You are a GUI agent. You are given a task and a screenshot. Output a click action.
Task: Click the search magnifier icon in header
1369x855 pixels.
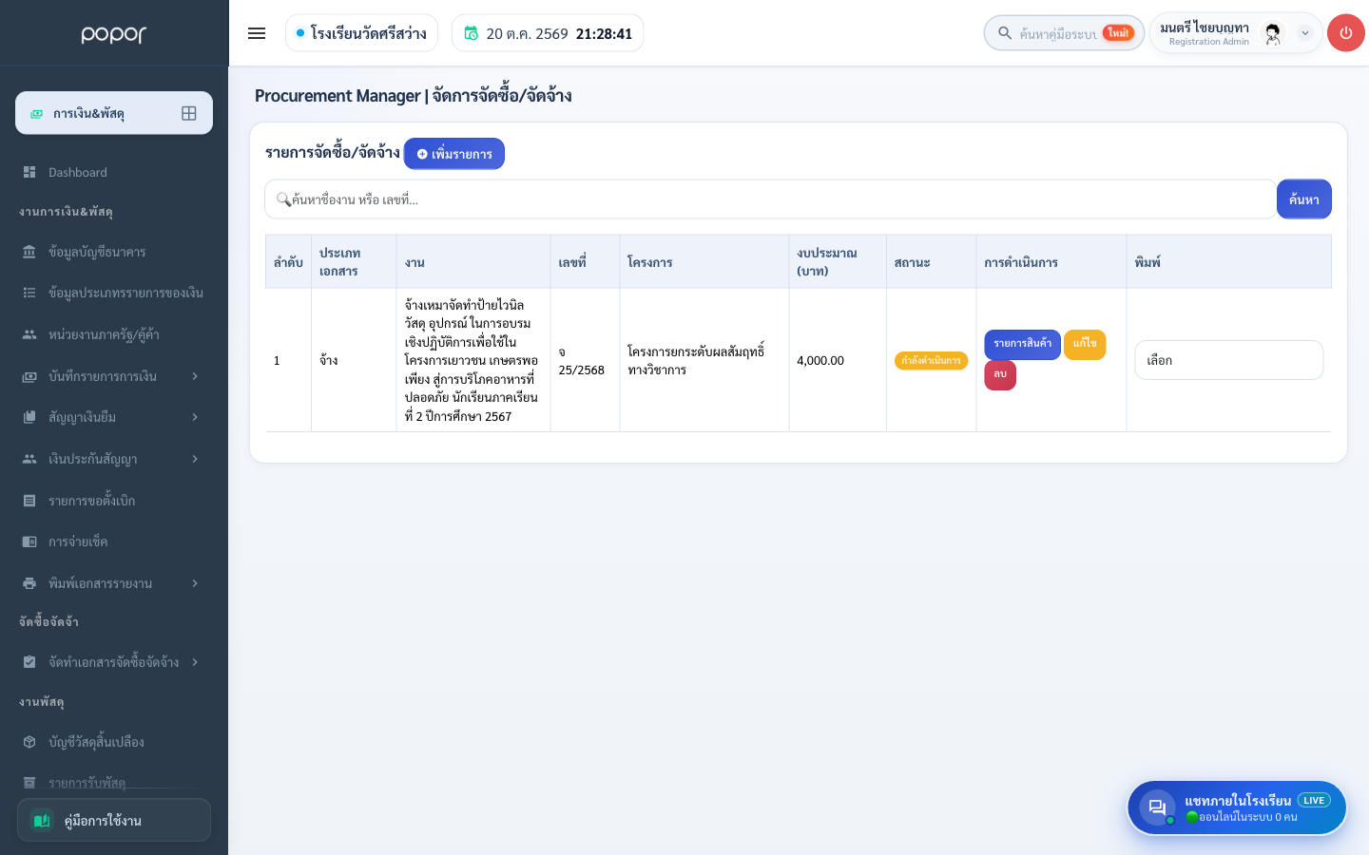(x=1004, y=33)
